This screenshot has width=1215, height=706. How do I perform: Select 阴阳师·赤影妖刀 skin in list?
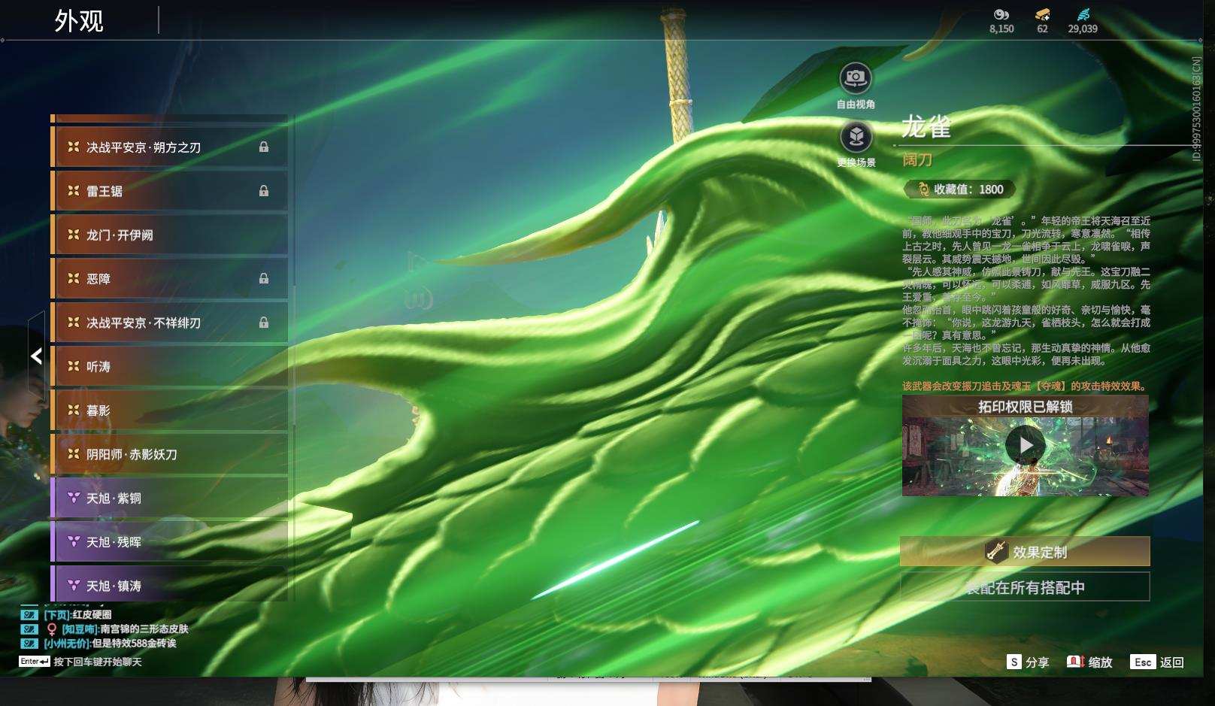(x=169, y=454)
